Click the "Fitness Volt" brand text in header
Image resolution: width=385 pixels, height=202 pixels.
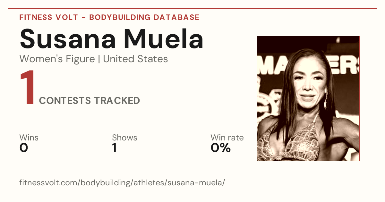point(48,17)
